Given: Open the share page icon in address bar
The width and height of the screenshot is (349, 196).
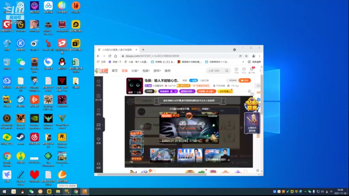Looking at the screenshot, I should tap(240, 56).
